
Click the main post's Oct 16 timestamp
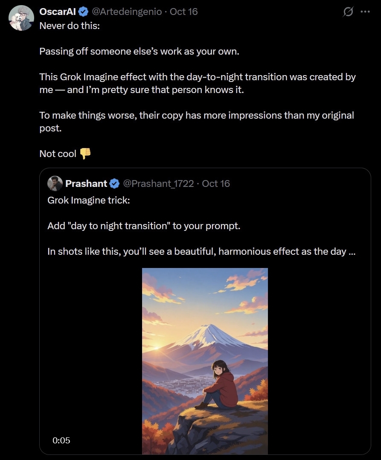pyautogui.click(x=183, y=12)
